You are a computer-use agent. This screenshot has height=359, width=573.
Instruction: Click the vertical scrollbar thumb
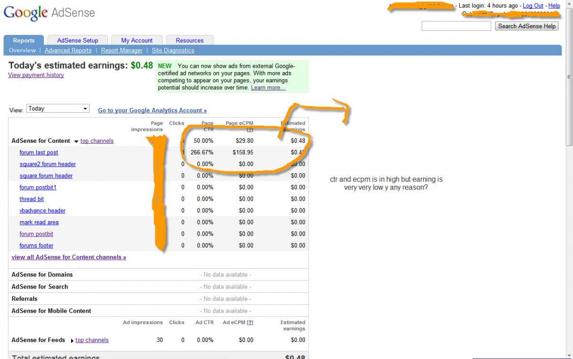click(569, 77)
